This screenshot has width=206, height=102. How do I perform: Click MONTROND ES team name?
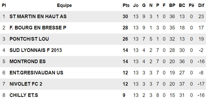(x=28, y=61)
